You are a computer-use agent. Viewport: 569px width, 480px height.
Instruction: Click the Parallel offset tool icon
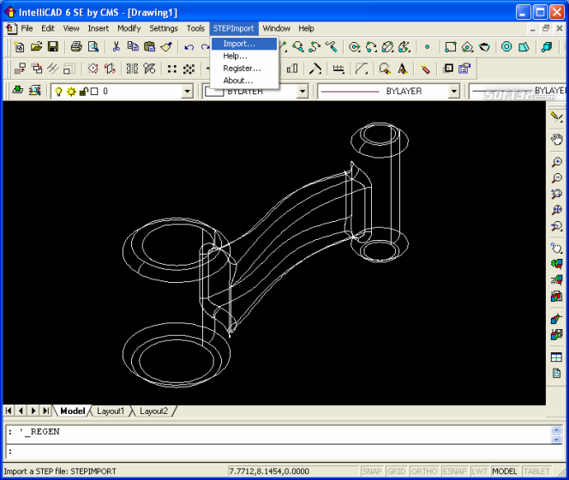[x=53, y=69]
